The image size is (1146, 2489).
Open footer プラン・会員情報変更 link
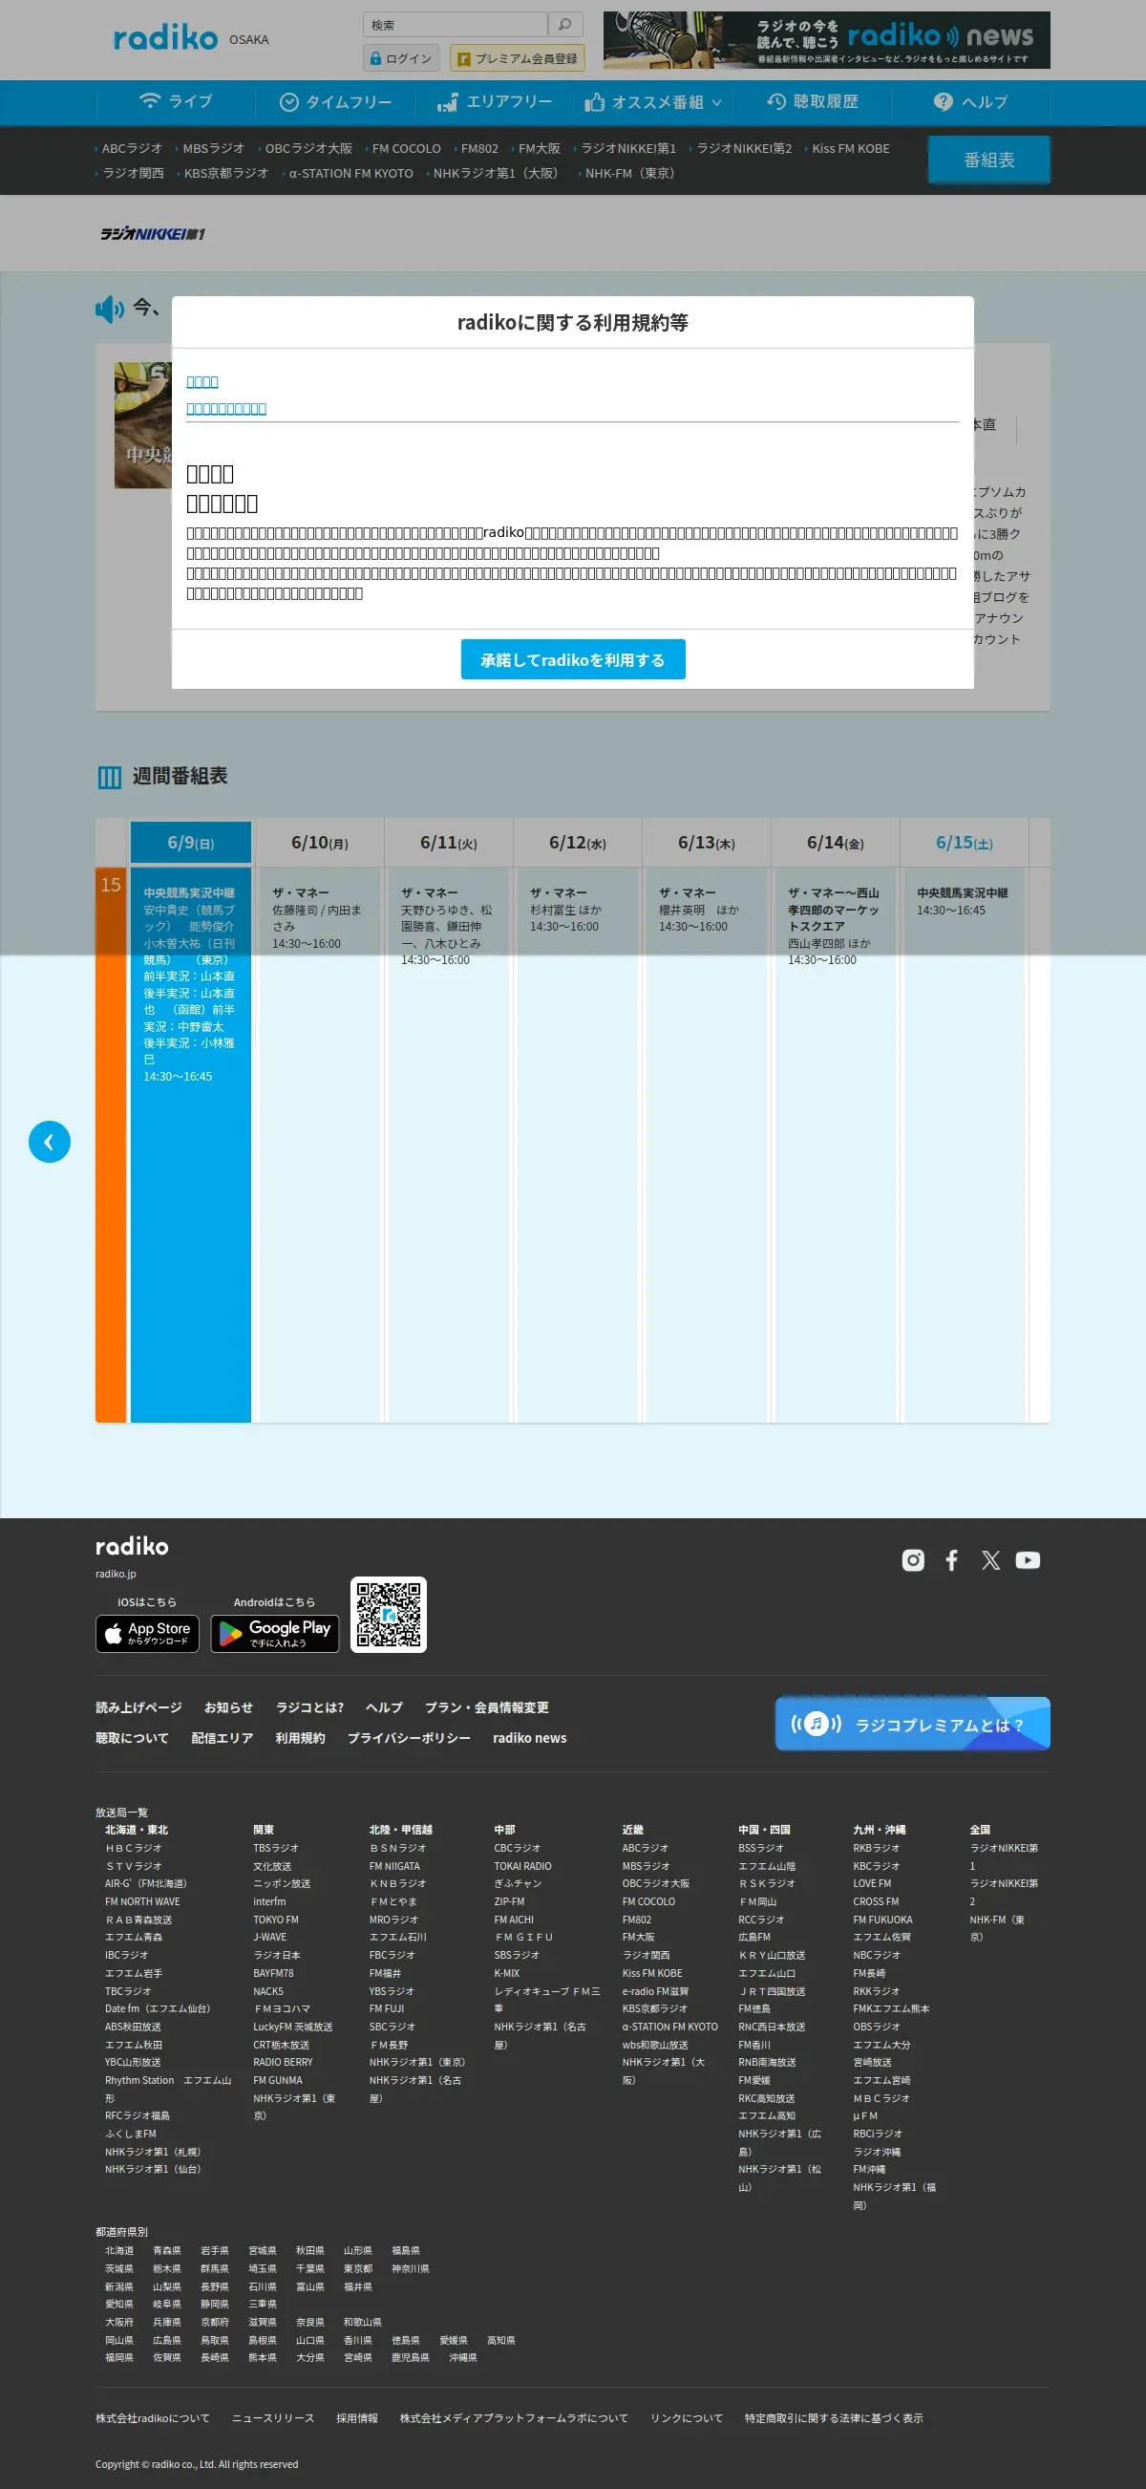click(x=487, y=1707)
